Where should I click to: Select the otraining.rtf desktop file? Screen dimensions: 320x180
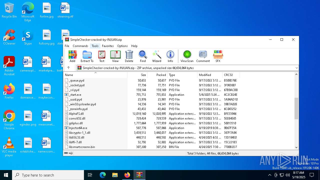(65, 10)
